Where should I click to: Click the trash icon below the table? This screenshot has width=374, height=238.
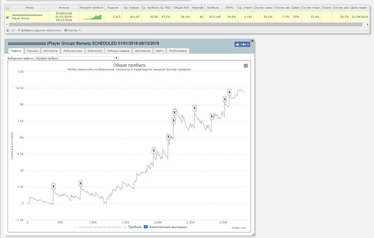7,30
